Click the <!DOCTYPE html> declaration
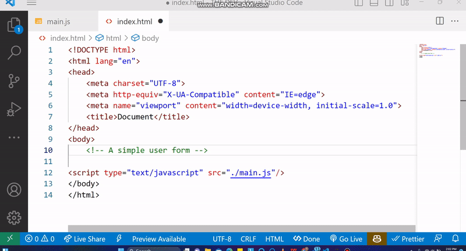466x251 pixels. (x=101, y=50)
